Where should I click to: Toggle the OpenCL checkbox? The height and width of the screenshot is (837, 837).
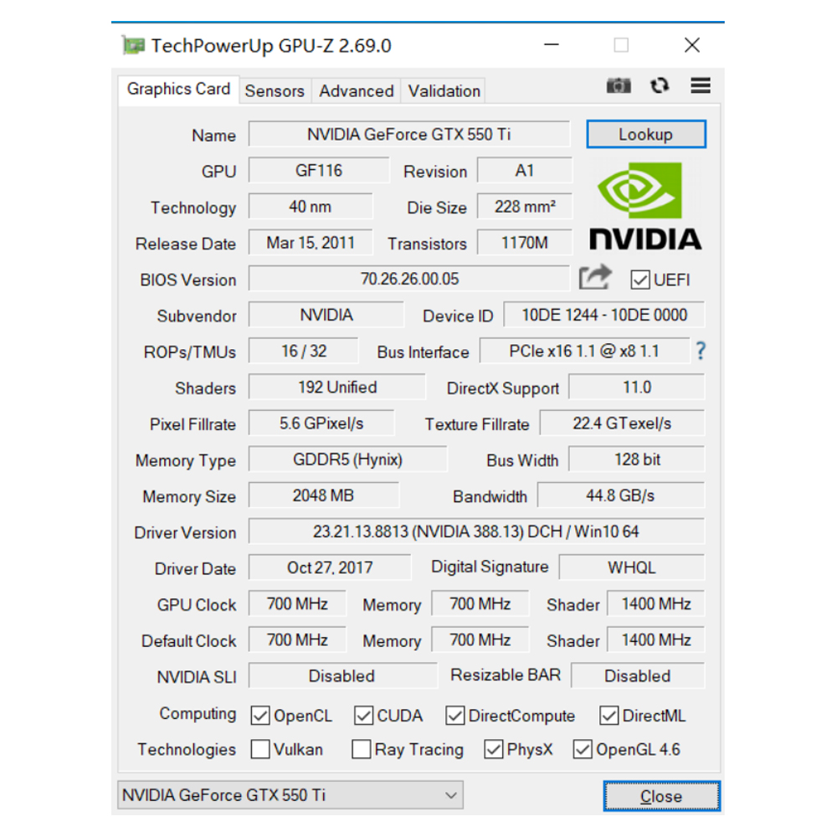point(260,716)
